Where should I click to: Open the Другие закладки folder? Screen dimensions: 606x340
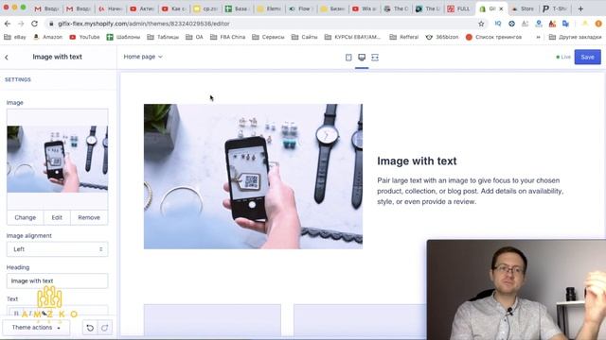click(x=575, y=37)
